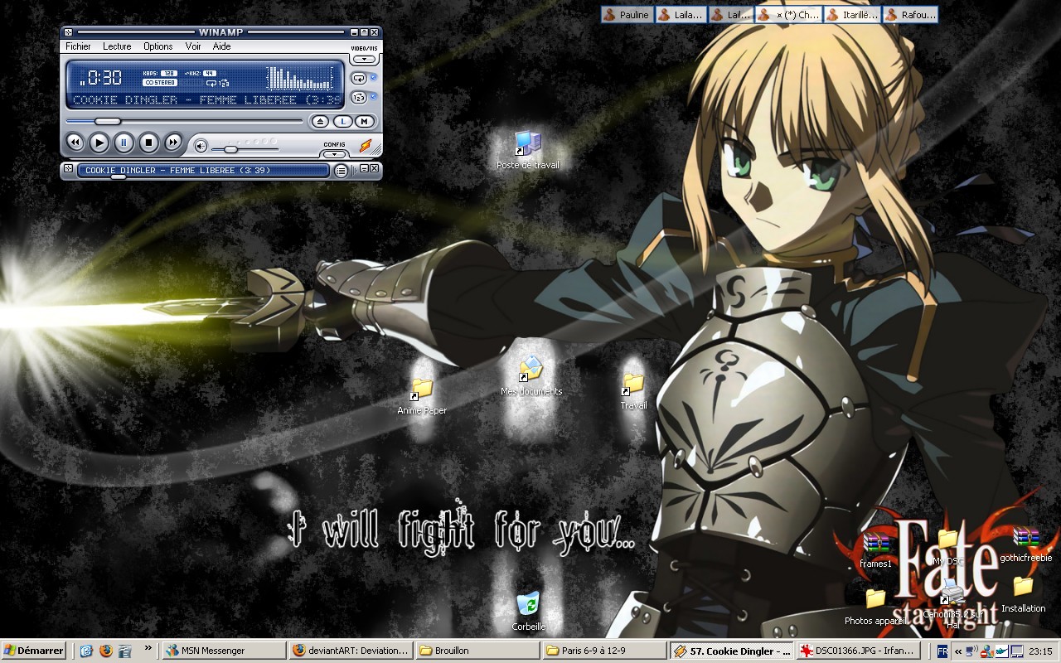Switch to deviantART Firefox taskbar button
The width and height of the screenshot is (1061, 663).
tap(351, 651)
